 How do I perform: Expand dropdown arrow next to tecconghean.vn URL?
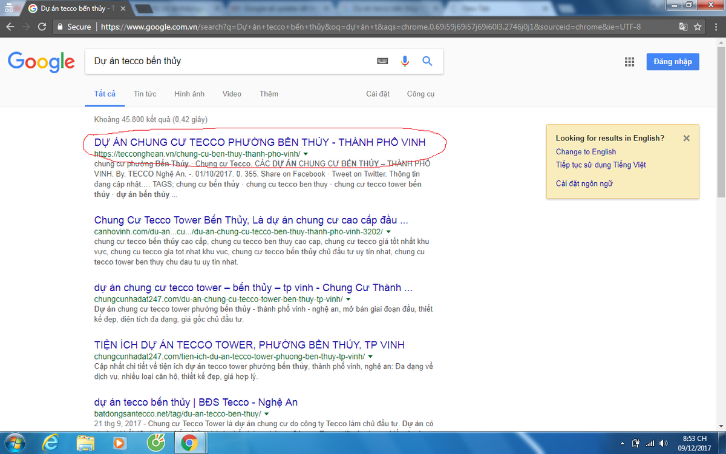(x=306, y=154)
